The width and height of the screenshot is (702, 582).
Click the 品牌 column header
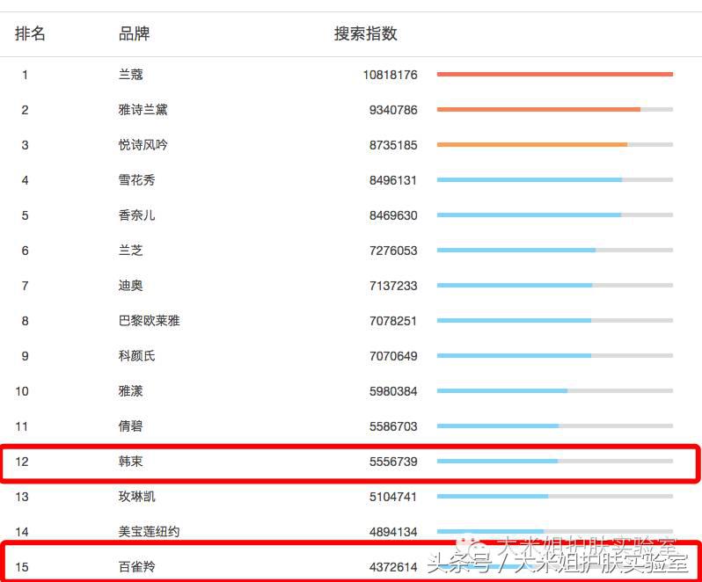click(x=134, y=33)
